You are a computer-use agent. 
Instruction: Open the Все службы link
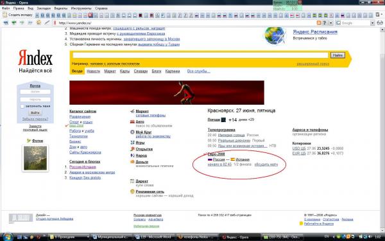coord(198,71)
